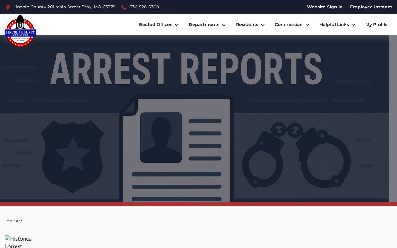The width and height of the screenshot is (397, 248).
Task: Click the red location pin icon
Action: pyautogui.click(x=8, y=7)
